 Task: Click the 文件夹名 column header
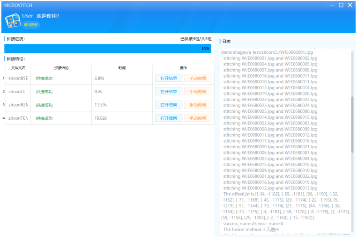[x=18, y=68]
